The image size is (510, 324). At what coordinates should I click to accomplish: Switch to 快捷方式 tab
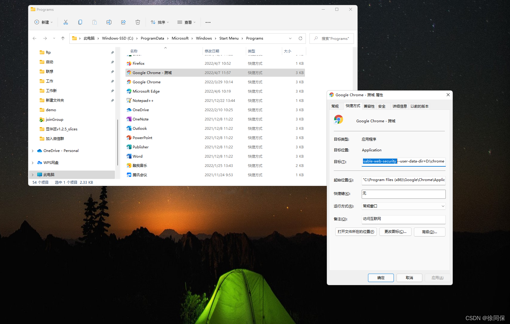(x=353, y=106)
